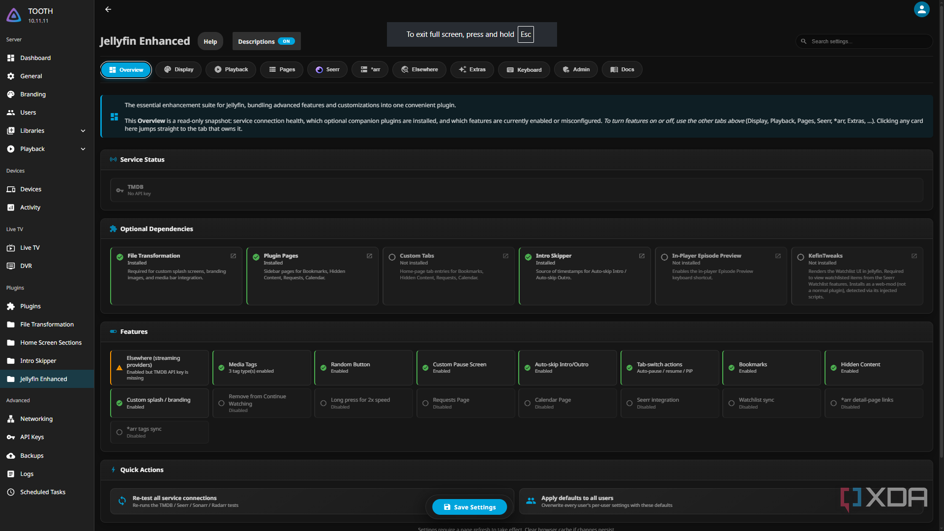The height and width of the screenshot is (531, 944).
Task: Select the *arr tags sync feature card
Action: 159,432
